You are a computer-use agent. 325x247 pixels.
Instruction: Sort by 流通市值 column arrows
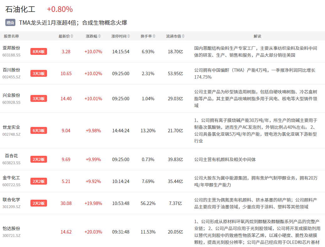(x=183, y=36)
